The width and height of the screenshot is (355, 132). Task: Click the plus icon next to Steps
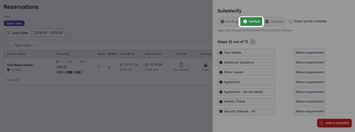coord(253,42)
